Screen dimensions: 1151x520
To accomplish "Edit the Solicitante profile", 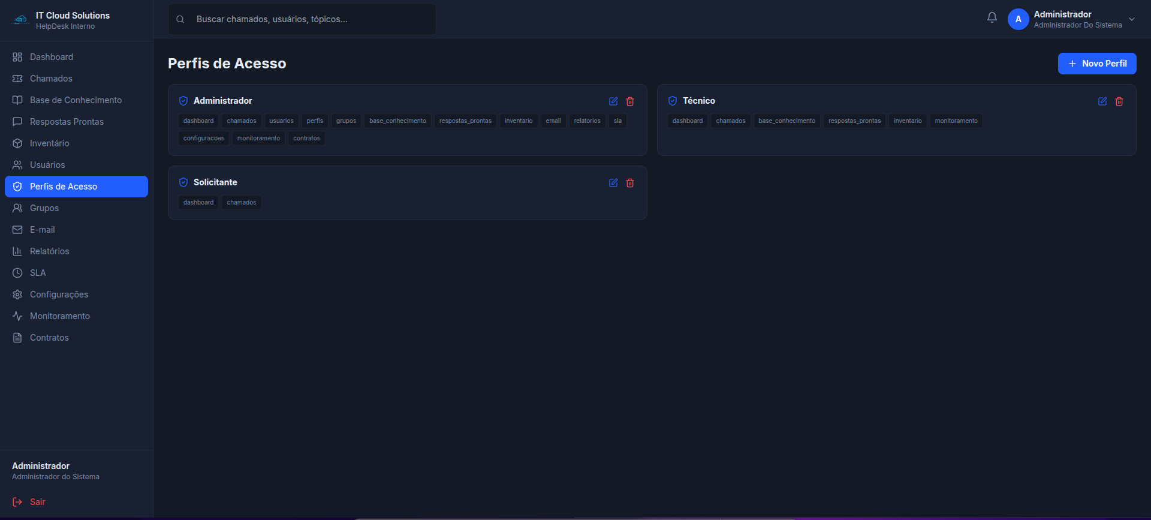I will point(613,183).
